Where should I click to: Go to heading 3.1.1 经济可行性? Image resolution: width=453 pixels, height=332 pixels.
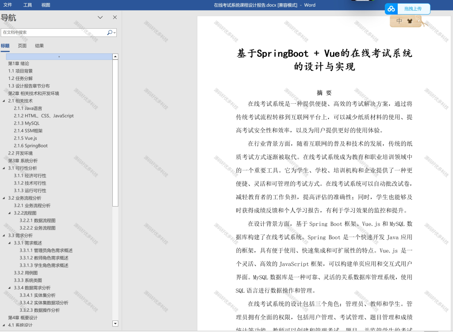click(30, 176)
